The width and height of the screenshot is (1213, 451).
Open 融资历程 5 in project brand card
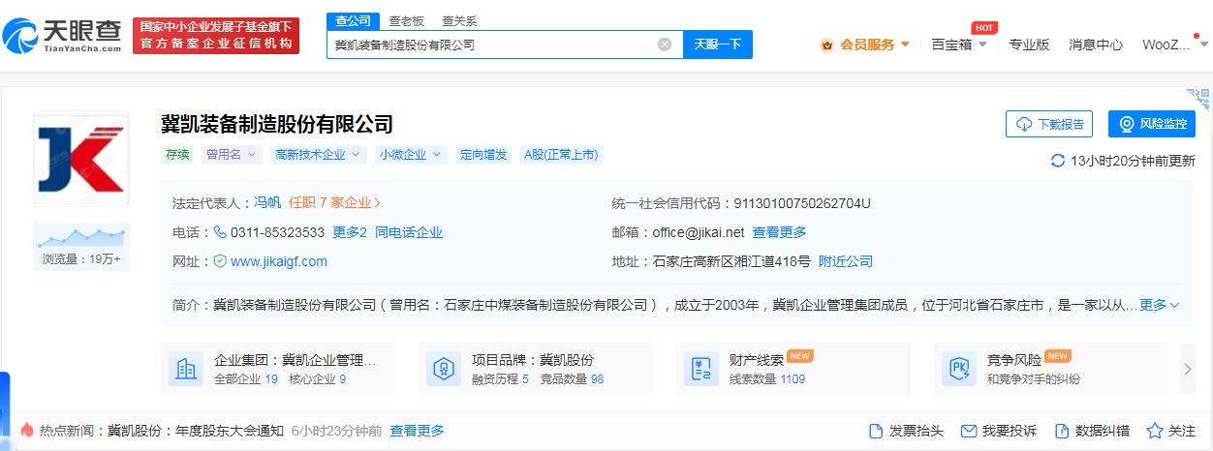pyautogui.click(x=500, y=378)
